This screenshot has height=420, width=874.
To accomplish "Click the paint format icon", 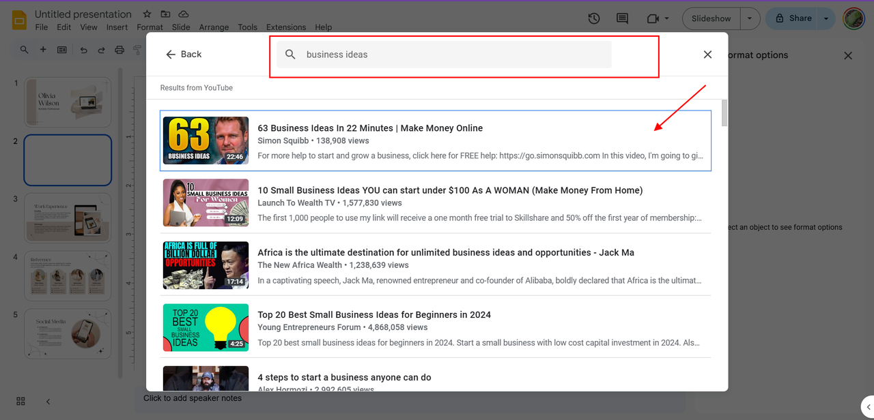I will point(137,50).
